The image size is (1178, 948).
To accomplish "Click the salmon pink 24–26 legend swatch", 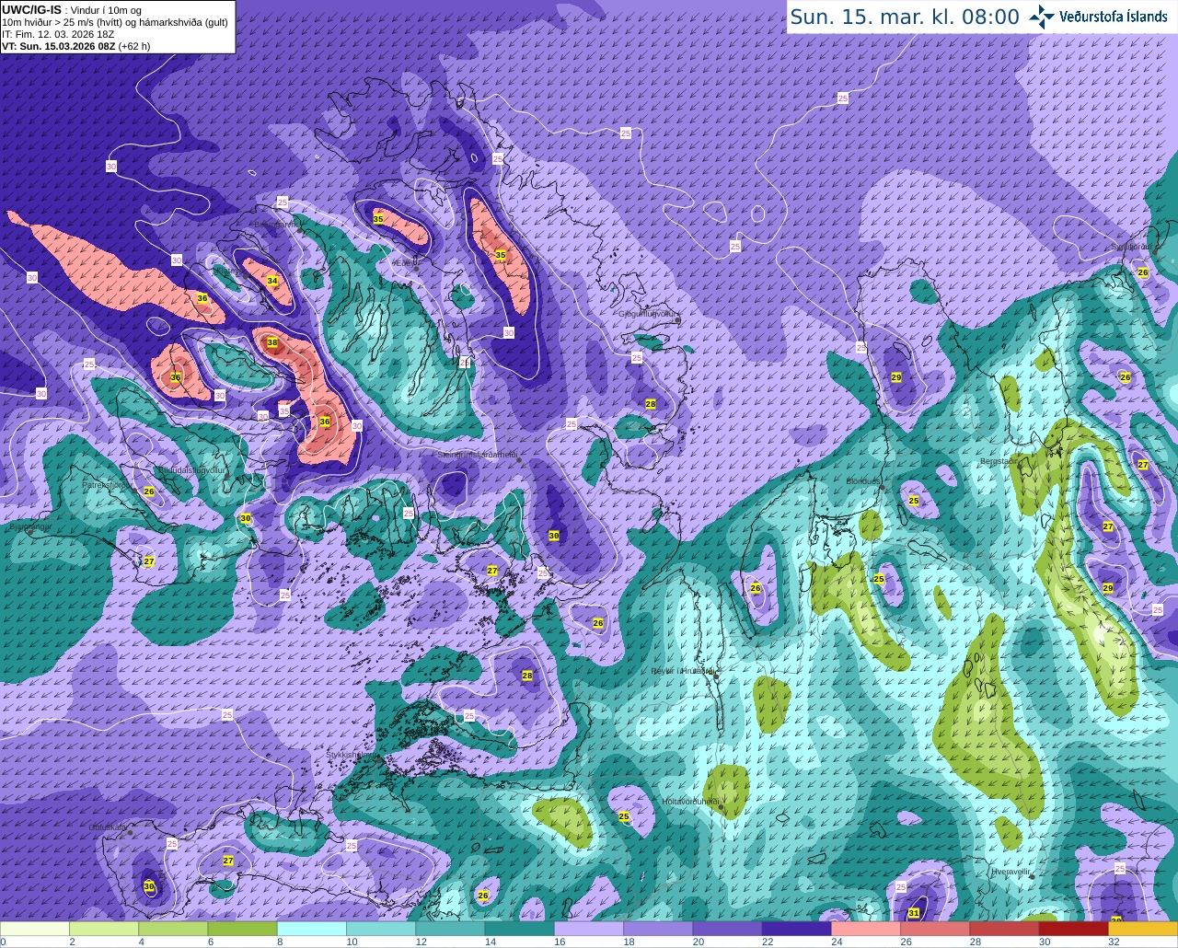I will pyautogui.click(x=865, y=929).
